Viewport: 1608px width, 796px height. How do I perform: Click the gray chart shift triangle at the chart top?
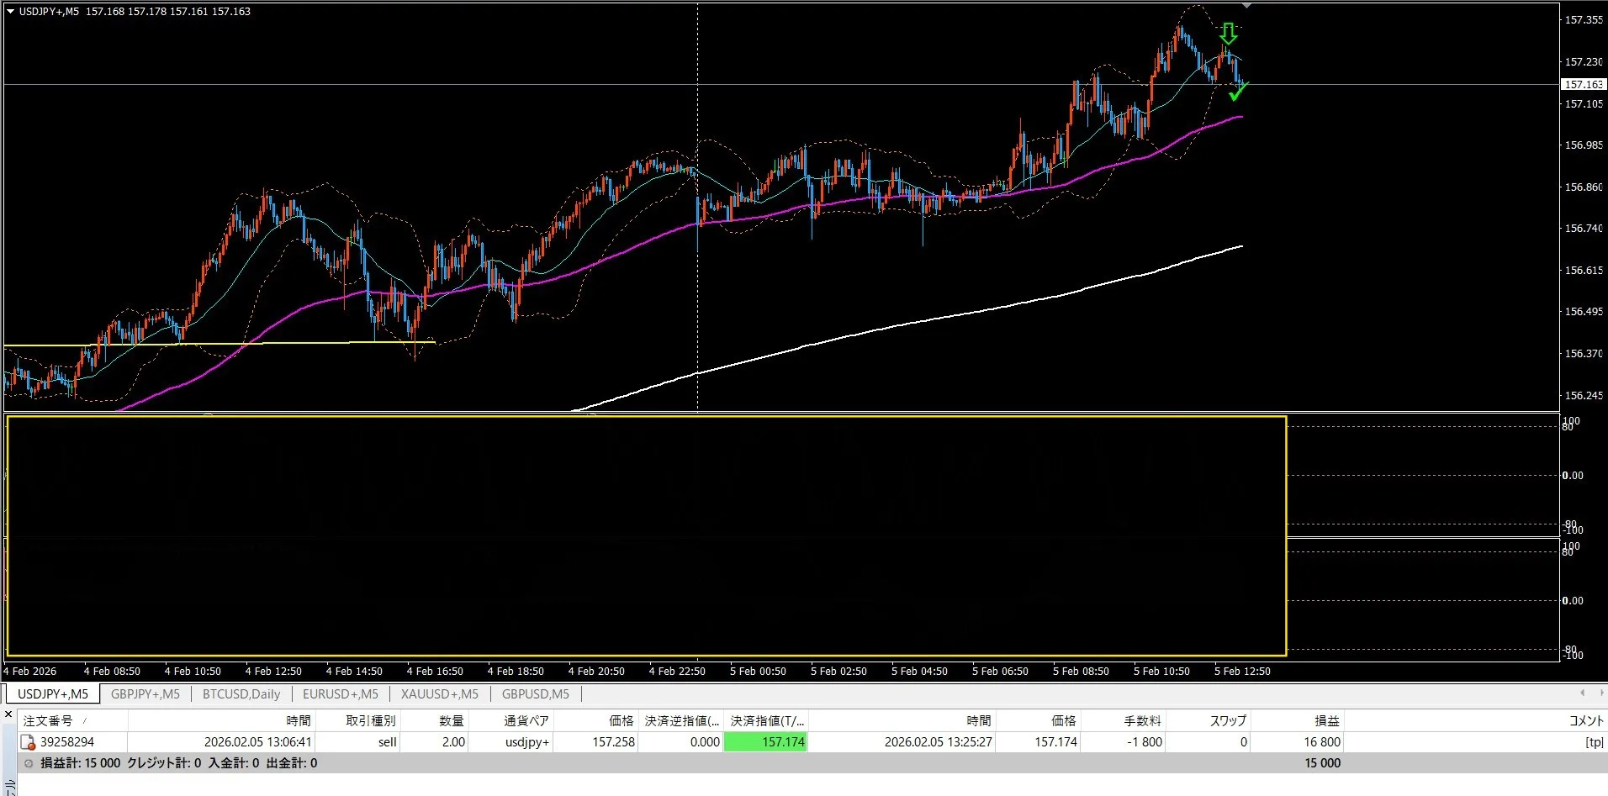click(1246, 6)
